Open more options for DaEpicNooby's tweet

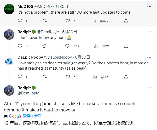click(x=149, y=57)
